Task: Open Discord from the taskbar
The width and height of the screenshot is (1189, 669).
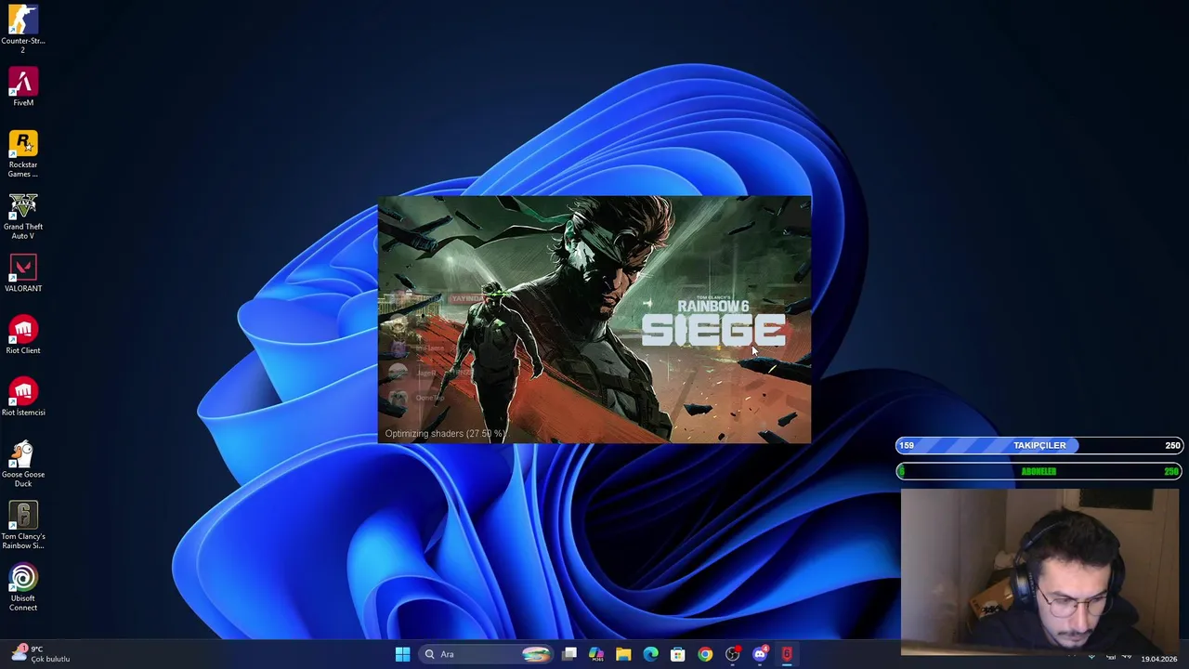Action: (x=760, y=654)
